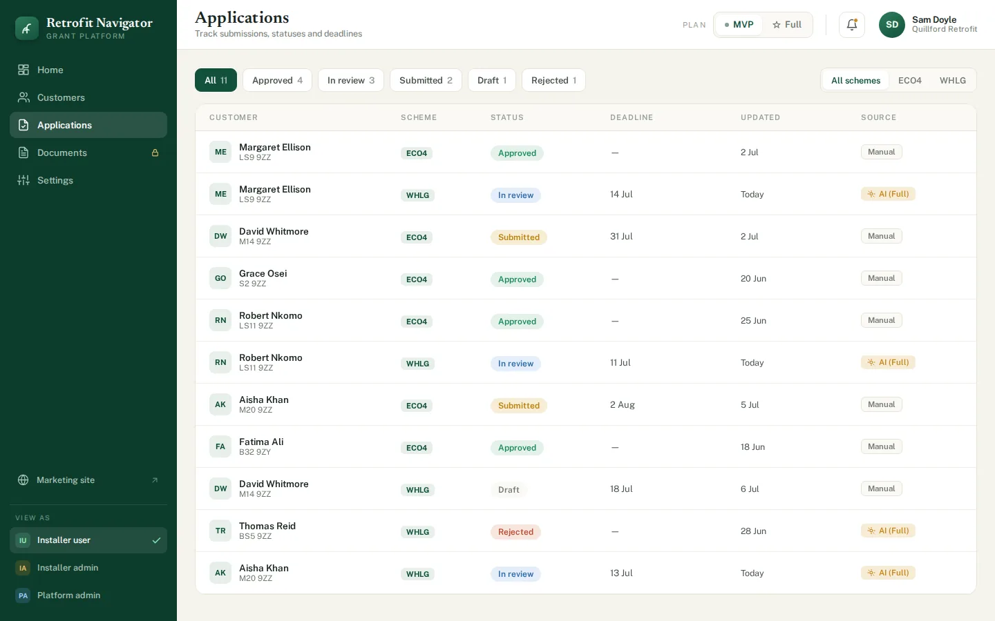
Task: Click the 2 Aug deadline cell
Action: (x=623, y=404)
